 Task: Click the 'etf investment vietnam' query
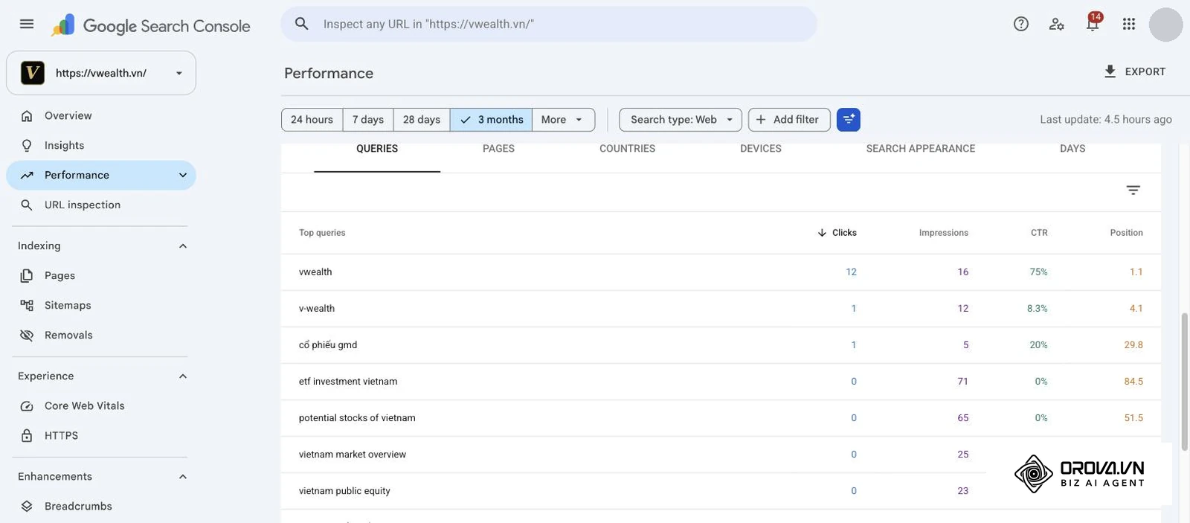pos(348,382)
